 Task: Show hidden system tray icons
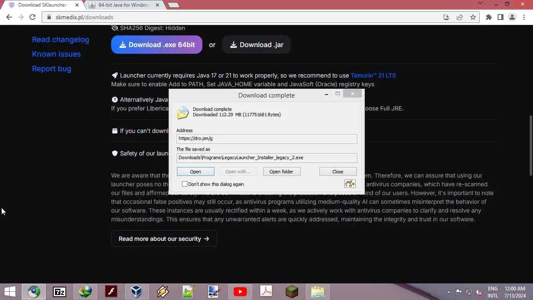448,292
